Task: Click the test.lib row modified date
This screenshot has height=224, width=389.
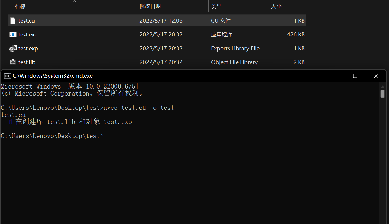Action: click(161, 62)
